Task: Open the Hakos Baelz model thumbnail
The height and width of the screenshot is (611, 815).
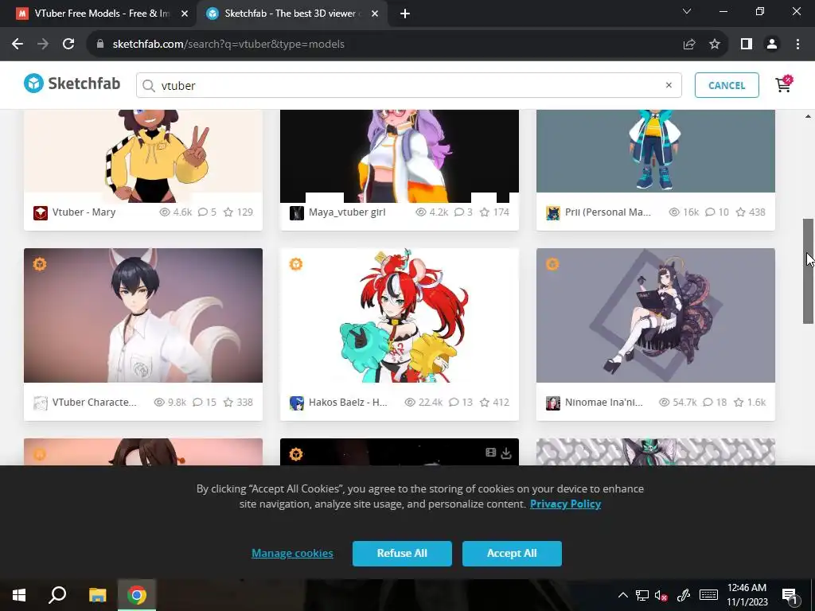Action: coord(400,315)
